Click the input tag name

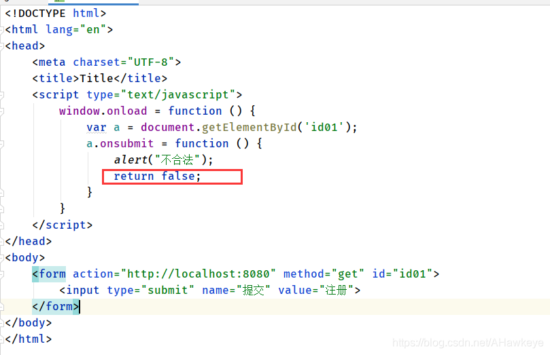83,291
